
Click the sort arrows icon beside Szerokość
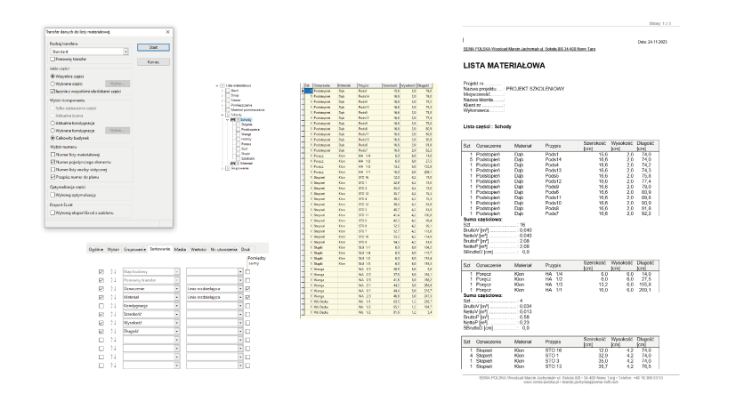pyautogui.click(x=114, y=314)
